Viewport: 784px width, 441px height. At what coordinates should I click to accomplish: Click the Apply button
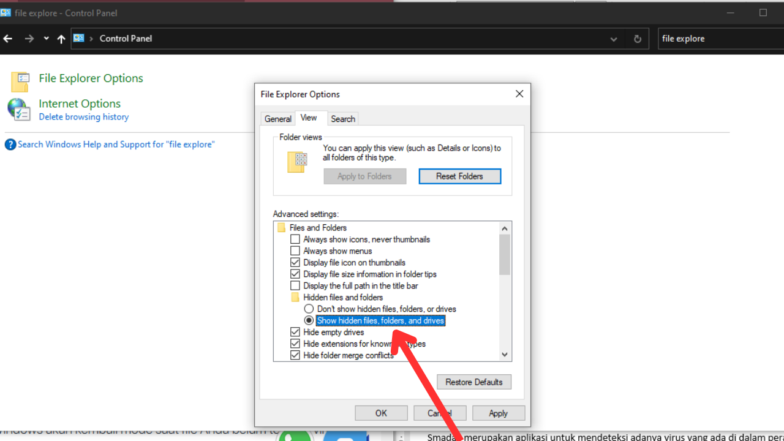(x=499, y=413)
